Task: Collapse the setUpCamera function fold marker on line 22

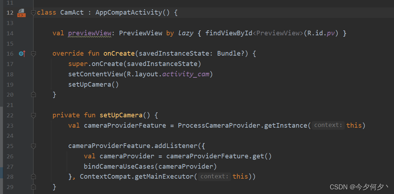Action: (x=33, y=115)
